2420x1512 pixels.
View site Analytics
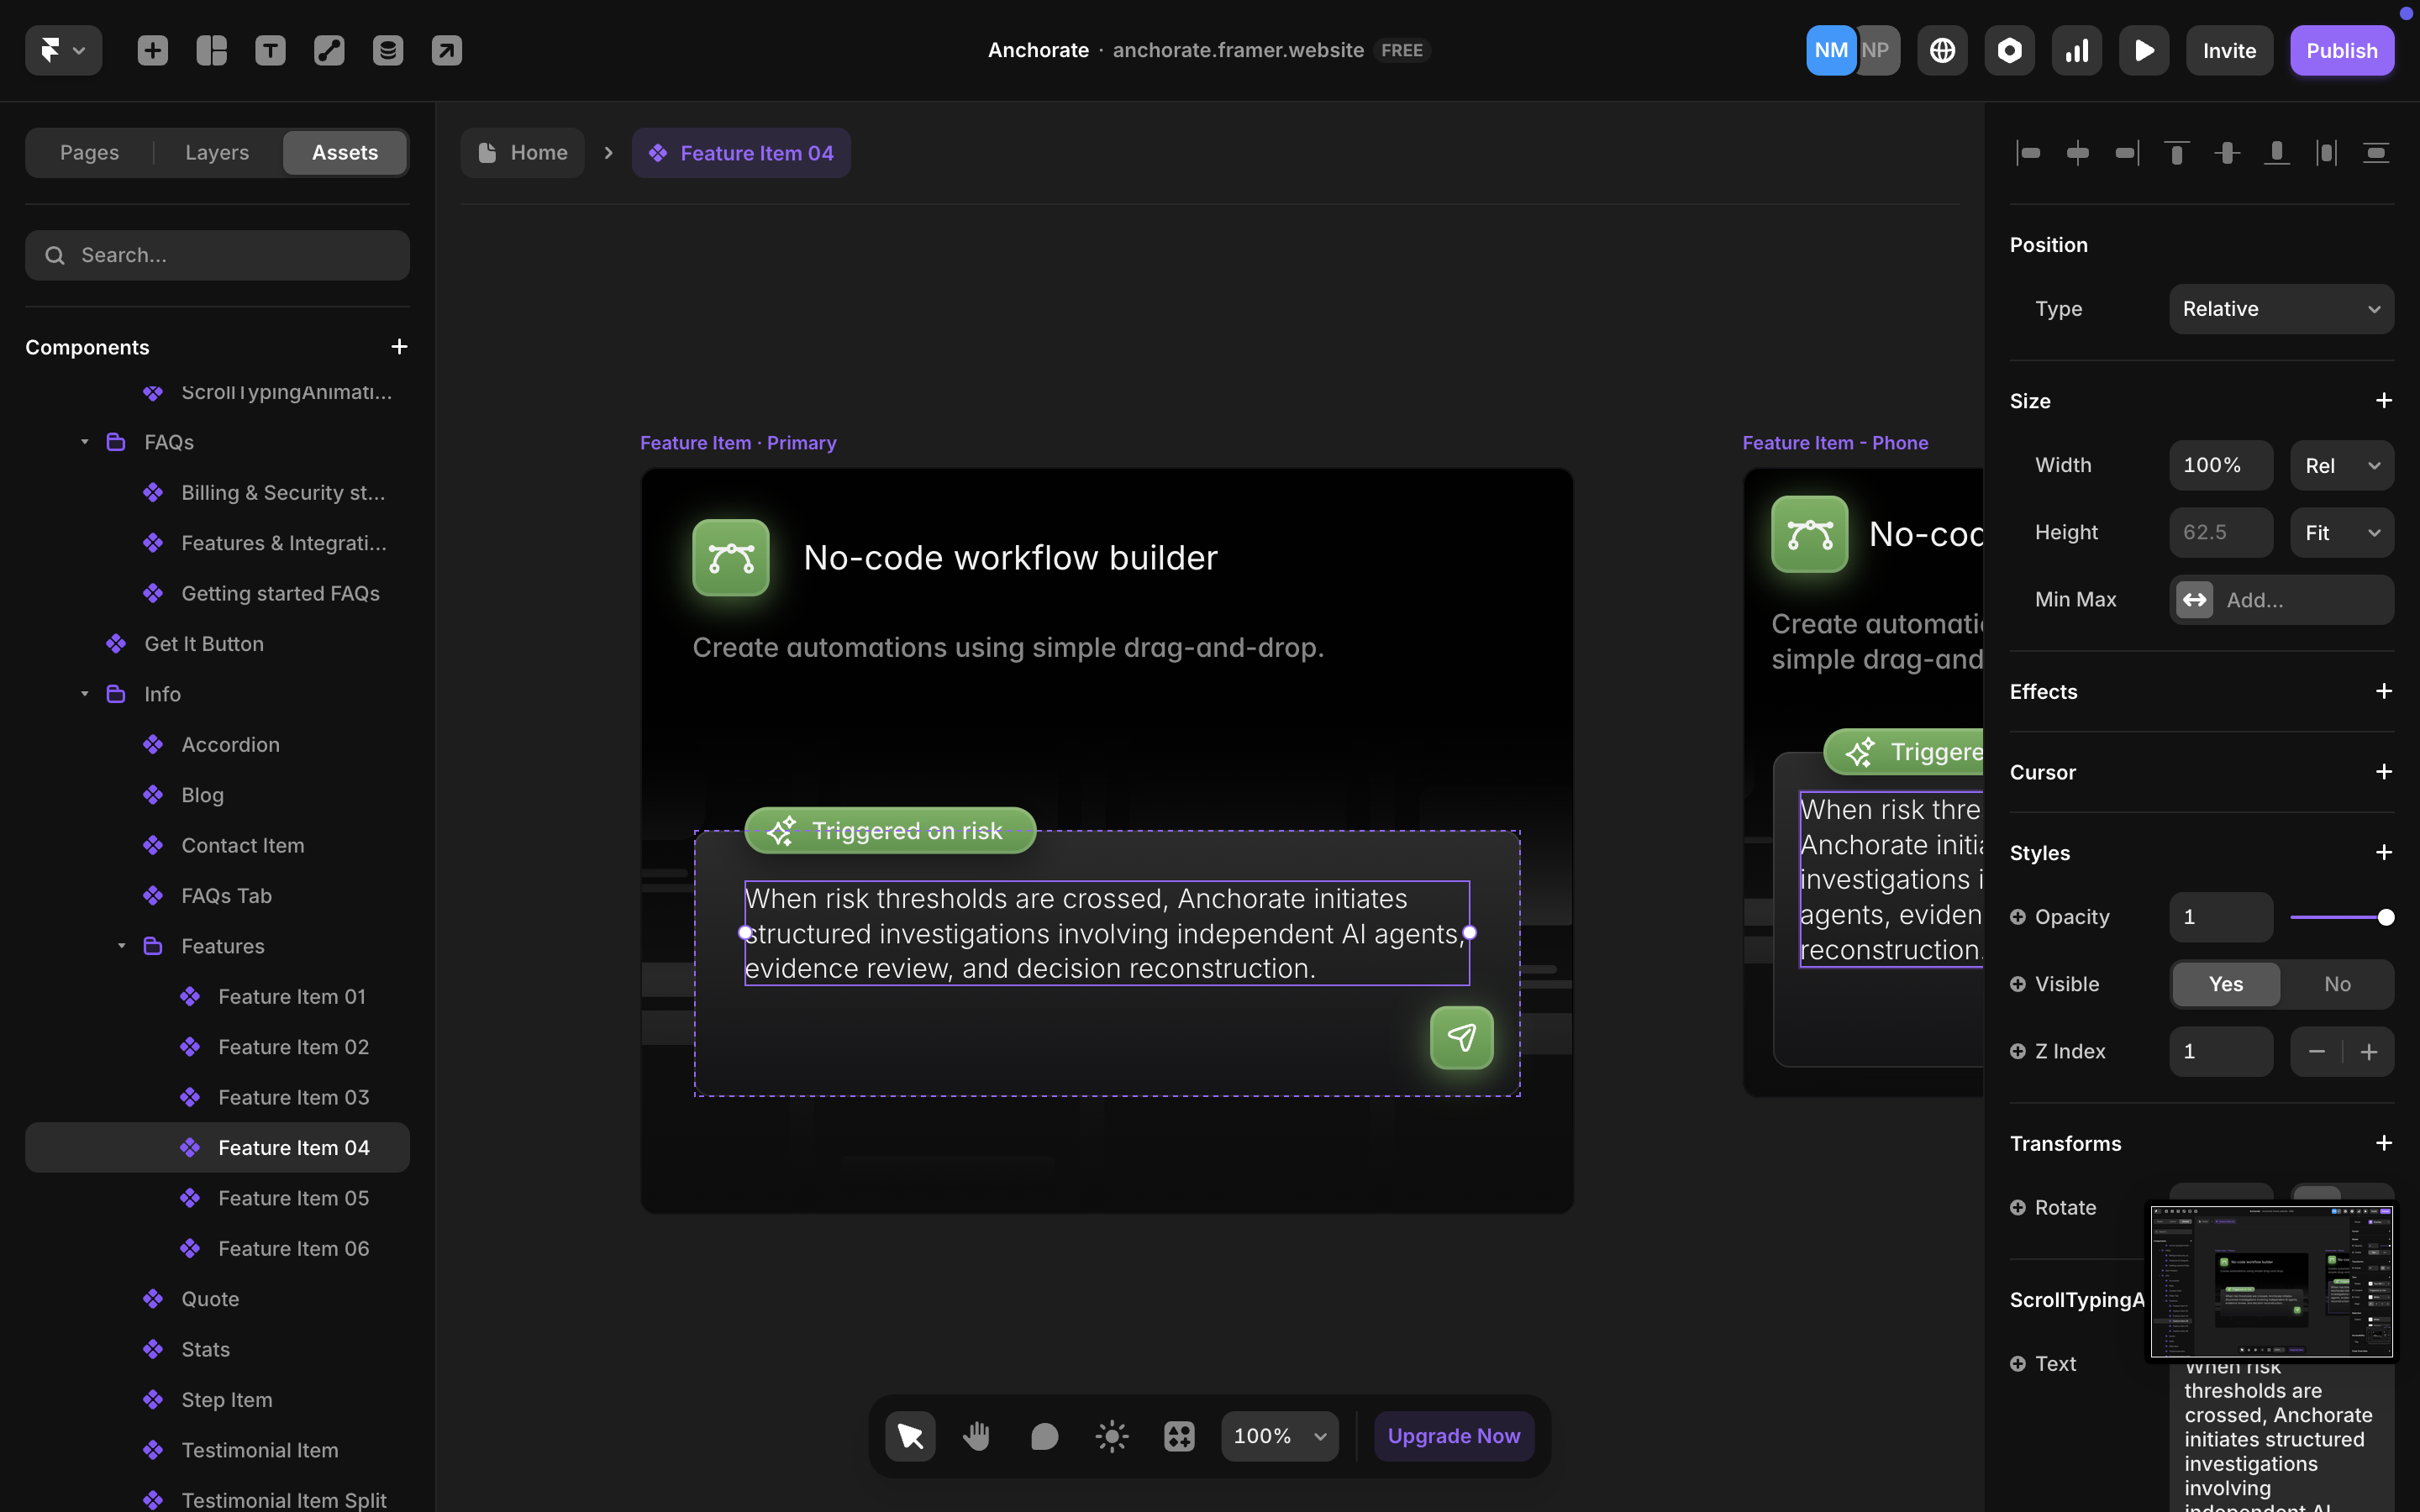[2076, 50]
